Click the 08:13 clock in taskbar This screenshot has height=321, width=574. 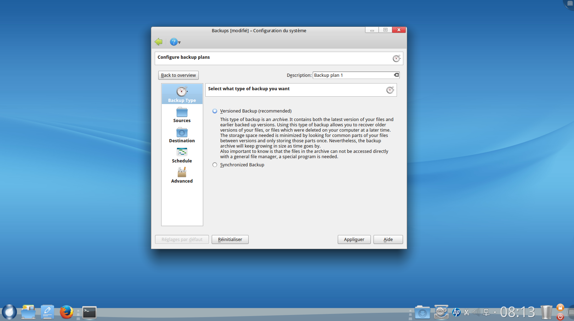[517, 312]
